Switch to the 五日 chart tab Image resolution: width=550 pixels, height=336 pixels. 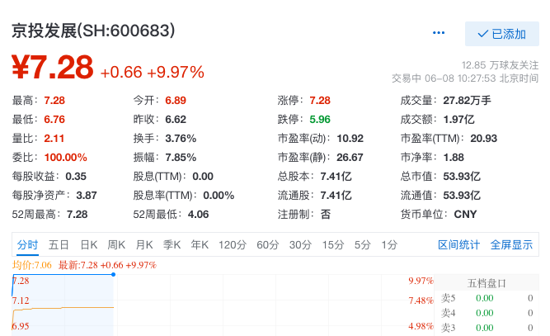pyautogui.click(x=59, y=244)
